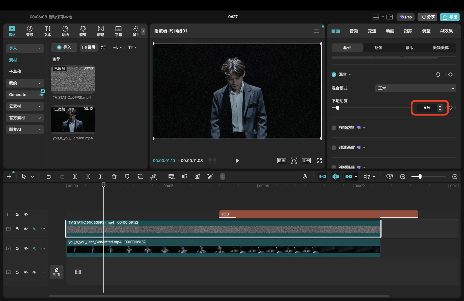Viewport: 464px width, 301px height.
Task: Click the opacity 6% value field
Action: tap(427, 108)
